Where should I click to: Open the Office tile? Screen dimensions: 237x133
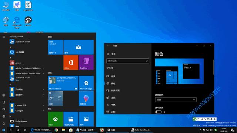[x=71, y=62]
